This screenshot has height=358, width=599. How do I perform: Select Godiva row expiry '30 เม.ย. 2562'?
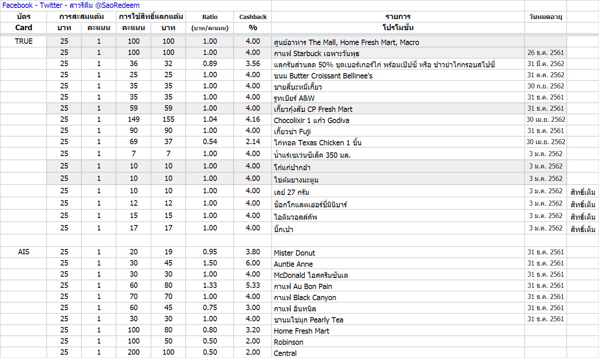pos(546,119)
